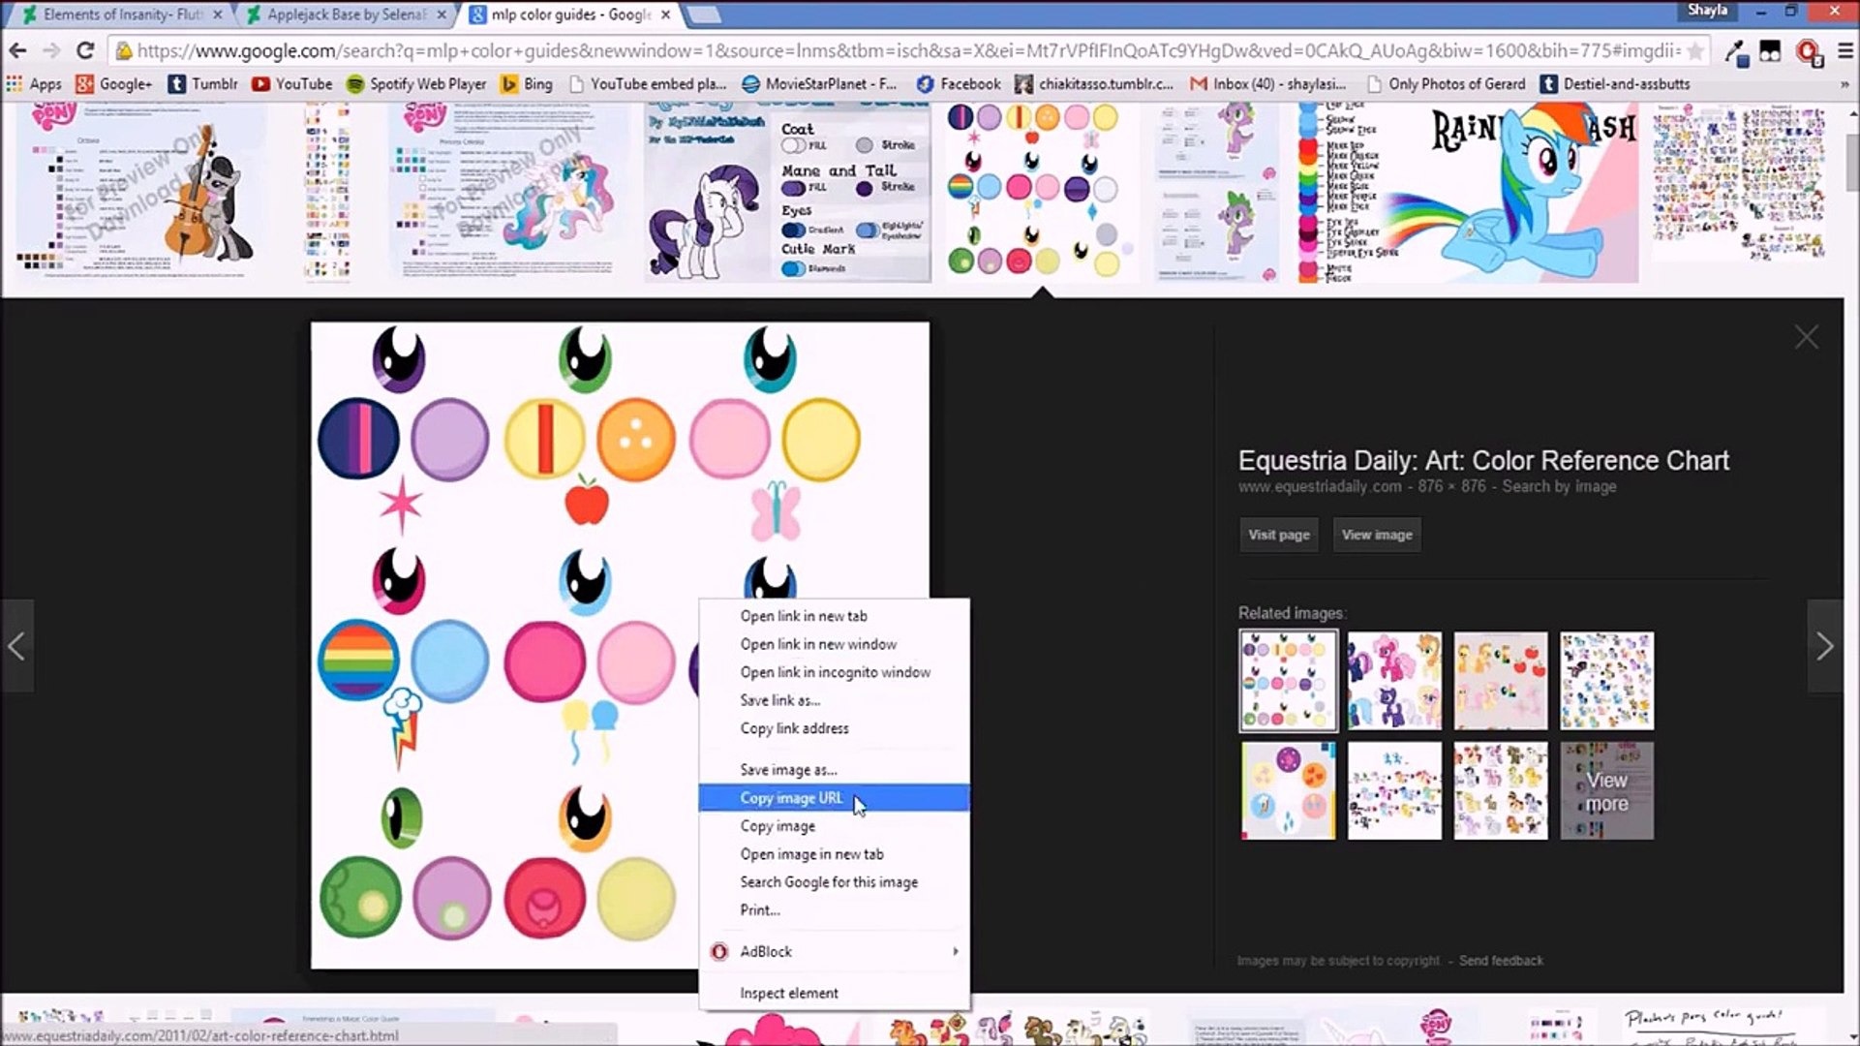Click the ColorZilla eyedropper extension icon
Viewport: 1860px width, 1046px height.
point(1737,51)
